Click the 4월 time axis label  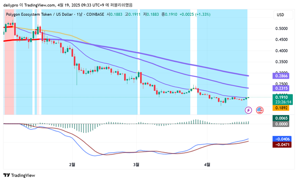207,165
